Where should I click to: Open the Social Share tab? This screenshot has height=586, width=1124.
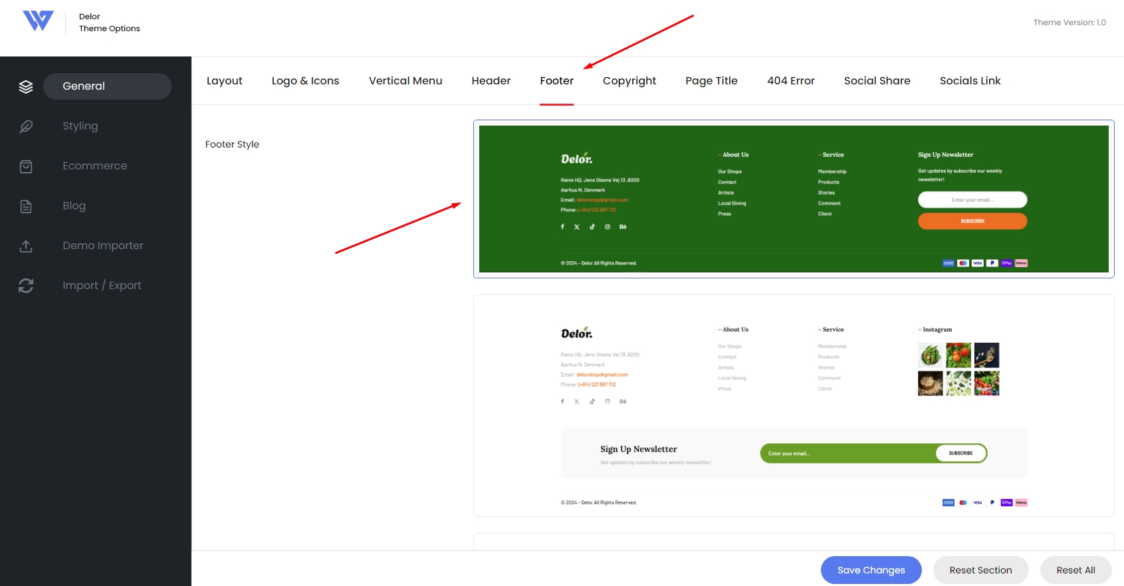[x=877, y=80]
